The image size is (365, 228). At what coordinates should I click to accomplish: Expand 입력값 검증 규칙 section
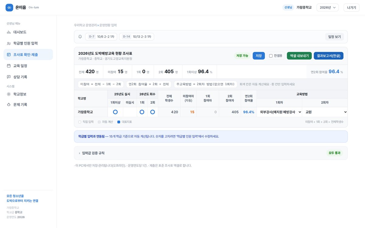(x=211, y=153)
